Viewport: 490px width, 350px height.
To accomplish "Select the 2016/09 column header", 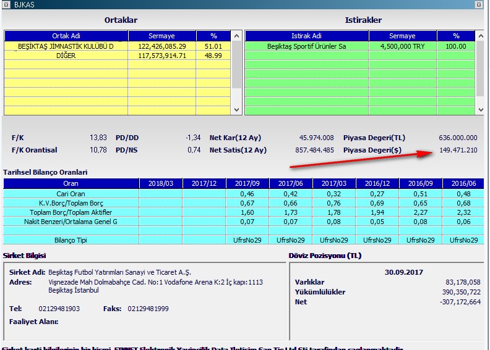I will 420,183.
